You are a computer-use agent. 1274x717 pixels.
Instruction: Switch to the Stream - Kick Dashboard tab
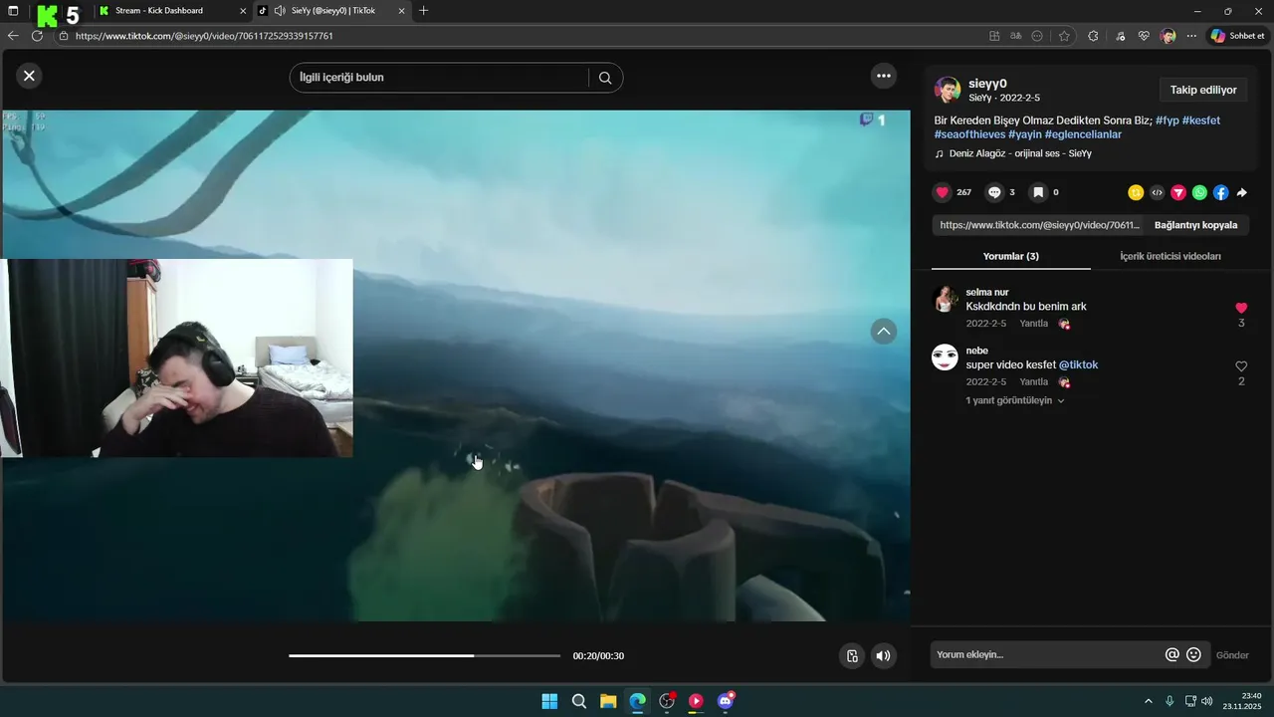click(x=159, y=11)
